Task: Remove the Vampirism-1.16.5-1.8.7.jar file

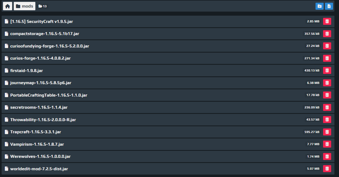Action: point(327,144)
